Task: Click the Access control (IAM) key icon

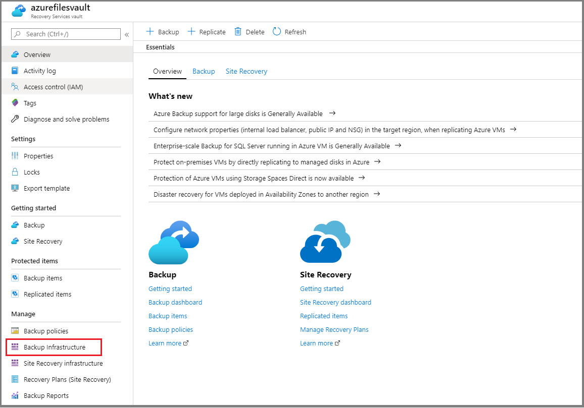Action: [x=15, y=86]
